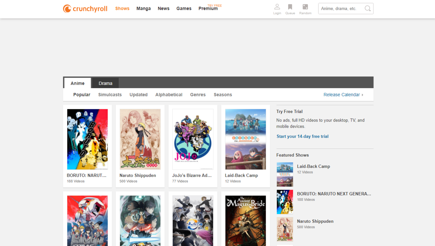
Task: Open the JoJo's Bizarre Adventure poster
Action: click(193, 139)
